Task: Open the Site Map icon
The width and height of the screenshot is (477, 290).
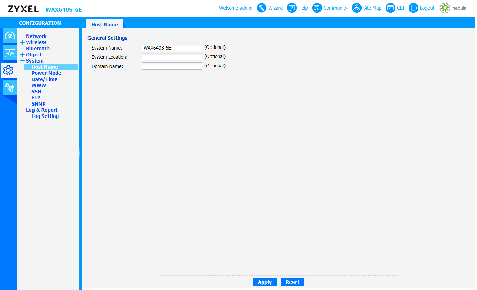Action: [x=357, y=8]
